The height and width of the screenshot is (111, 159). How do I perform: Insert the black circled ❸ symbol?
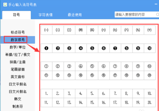(x=69, y=48)
